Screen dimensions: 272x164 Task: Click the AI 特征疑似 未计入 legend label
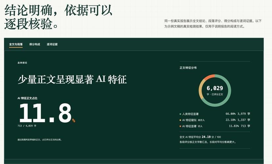click(x=193, y=120)
